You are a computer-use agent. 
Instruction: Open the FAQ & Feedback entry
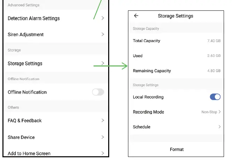(x=25, y=120)
